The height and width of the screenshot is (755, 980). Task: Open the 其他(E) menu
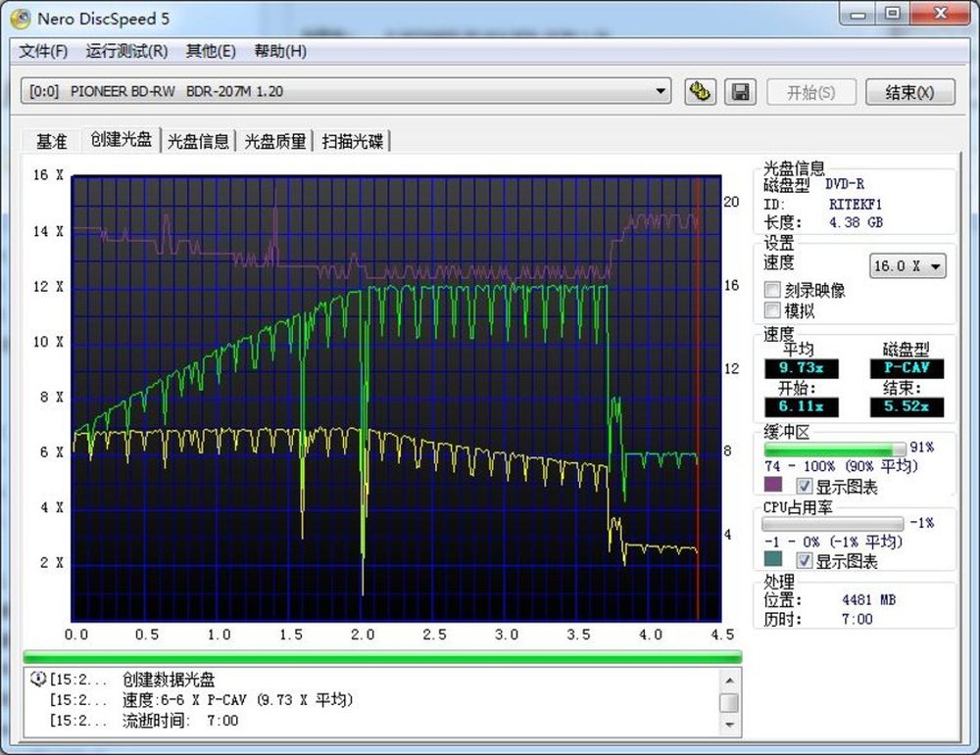(211, 51)
